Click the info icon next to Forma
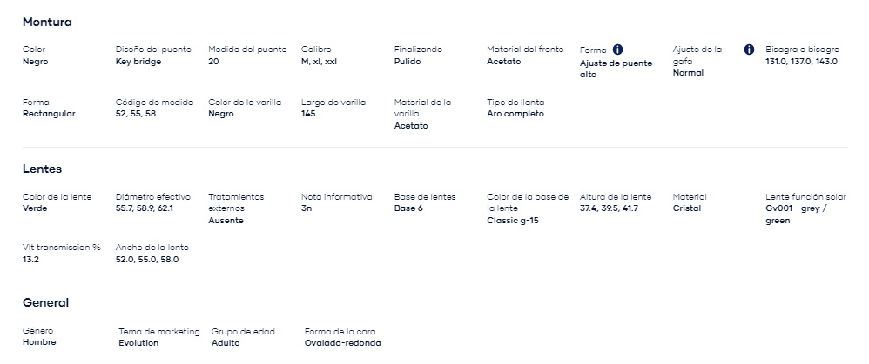Viewport: 869px width, 364px height. coord(618,50)
